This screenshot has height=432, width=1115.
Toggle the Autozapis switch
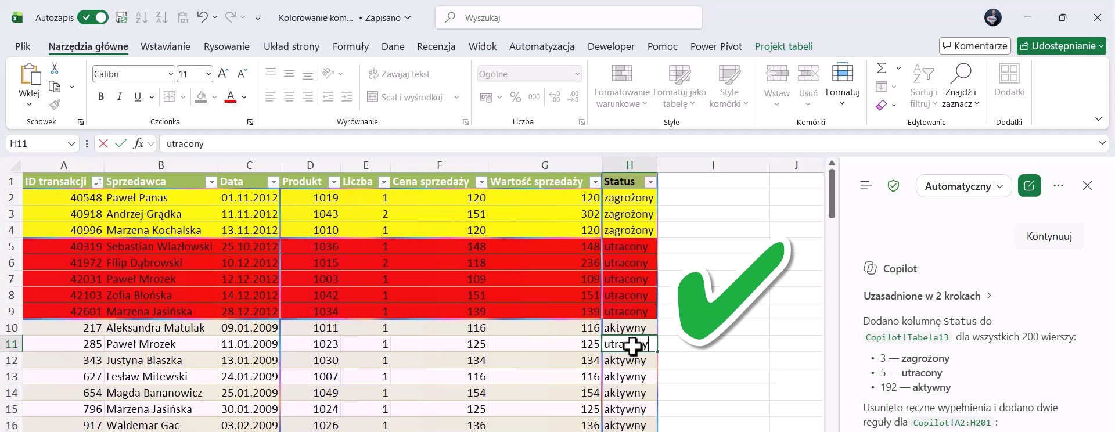point(93,17)
